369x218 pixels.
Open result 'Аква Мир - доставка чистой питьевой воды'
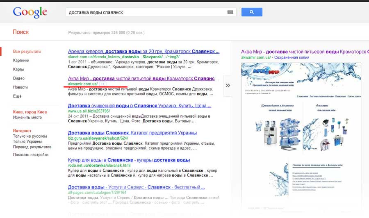point(143,79)
